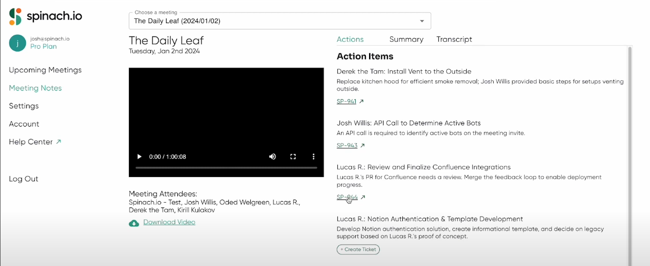Enter fullscreen on the video player
This screenshot has height=266, width=650.
pos(293,157)
